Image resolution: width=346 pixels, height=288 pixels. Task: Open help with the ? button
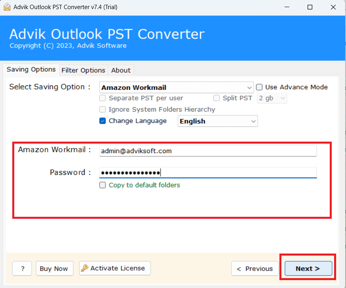tap(22, 268)
